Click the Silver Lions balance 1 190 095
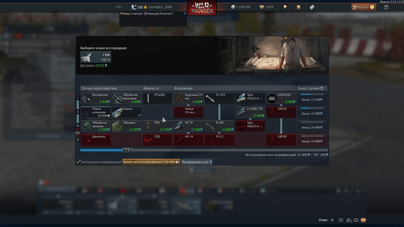 [241, 7]
